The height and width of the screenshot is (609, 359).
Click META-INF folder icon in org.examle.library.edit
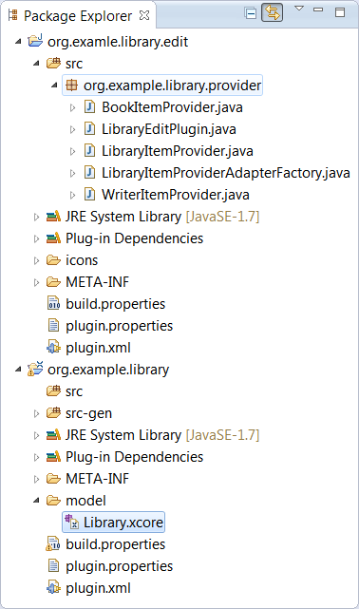[x=53, y=281]
